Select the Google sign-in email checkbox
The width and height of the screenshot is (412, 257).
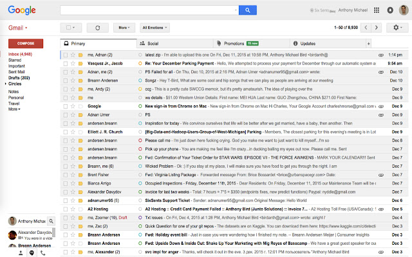(x=66, y=106)
